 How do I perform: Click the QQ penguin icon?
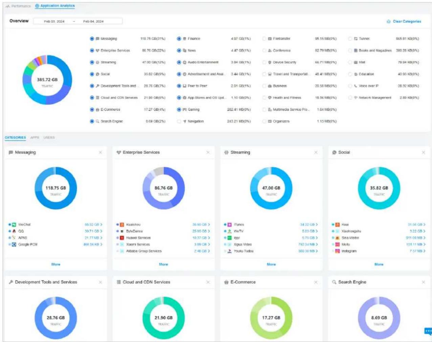(x=14, y=231)
